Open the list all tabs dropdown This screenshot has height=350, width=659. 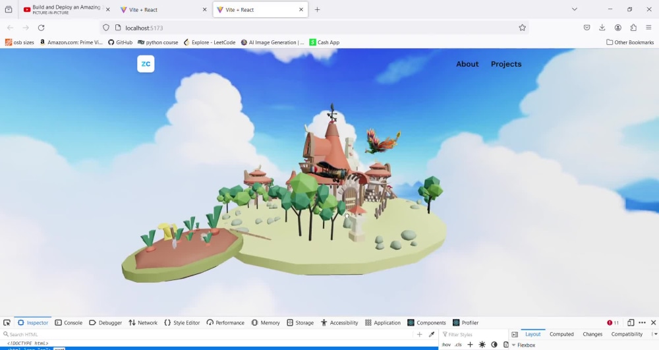575,9
